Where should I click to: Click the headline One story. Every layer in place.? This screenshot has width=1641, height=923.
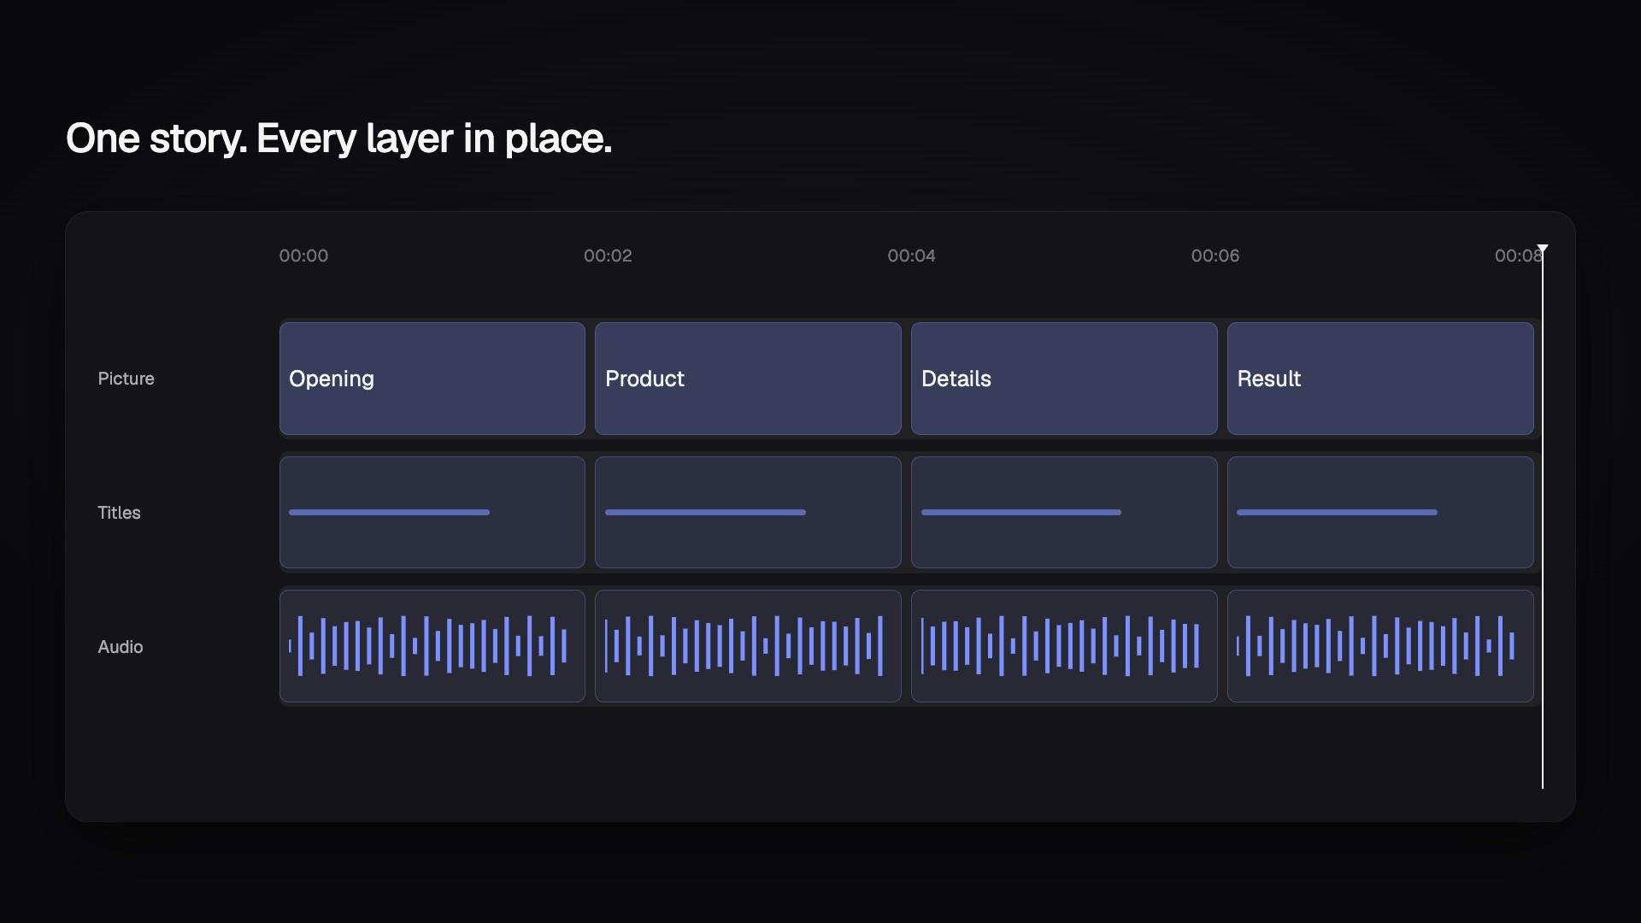[x=338, y=138]
